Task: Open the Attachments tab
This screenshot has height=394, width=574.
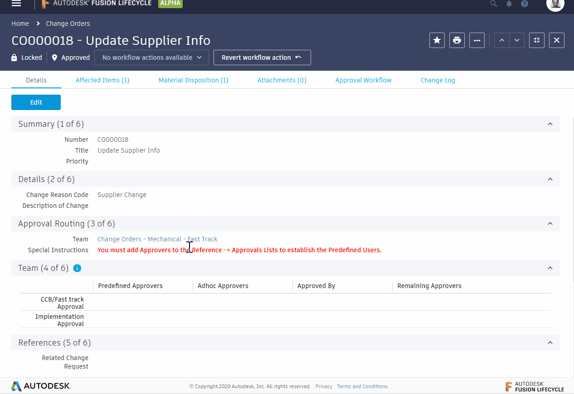Action: [x=282, y=80]
